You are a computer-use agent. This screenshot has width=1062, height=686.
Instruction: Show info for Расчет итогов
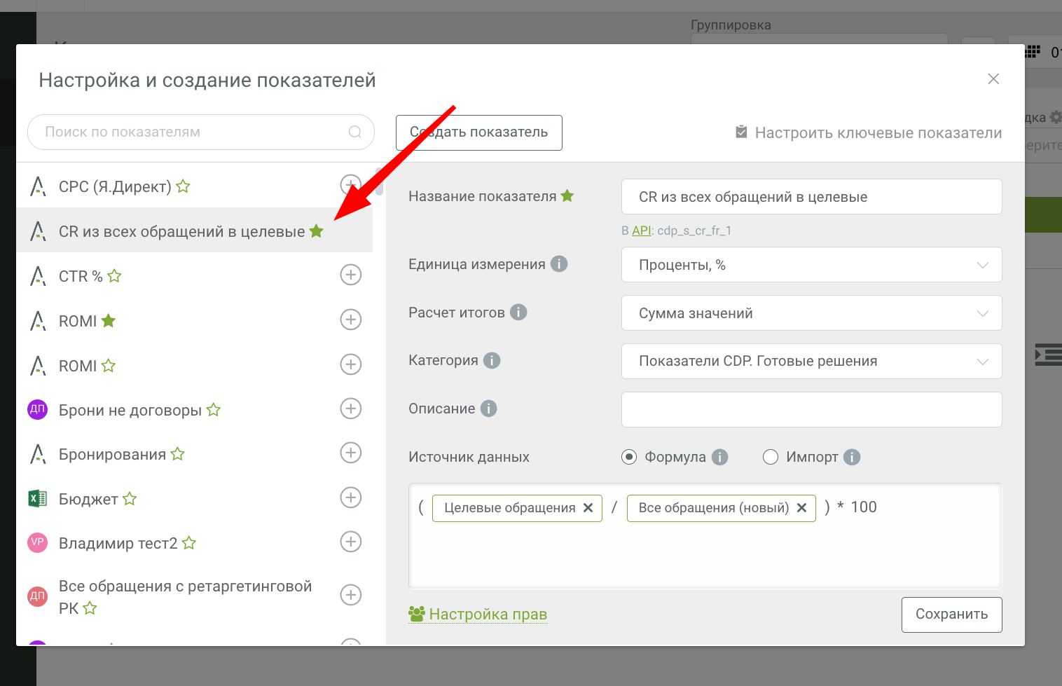tap(518, 313)
